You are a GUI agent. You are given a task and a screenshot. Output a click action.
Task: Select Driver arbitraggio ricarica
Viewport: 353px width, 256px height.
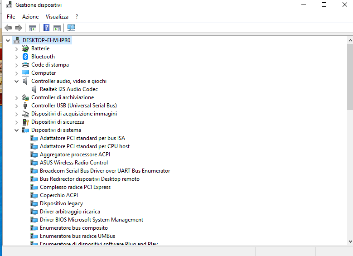click(70, 212)
